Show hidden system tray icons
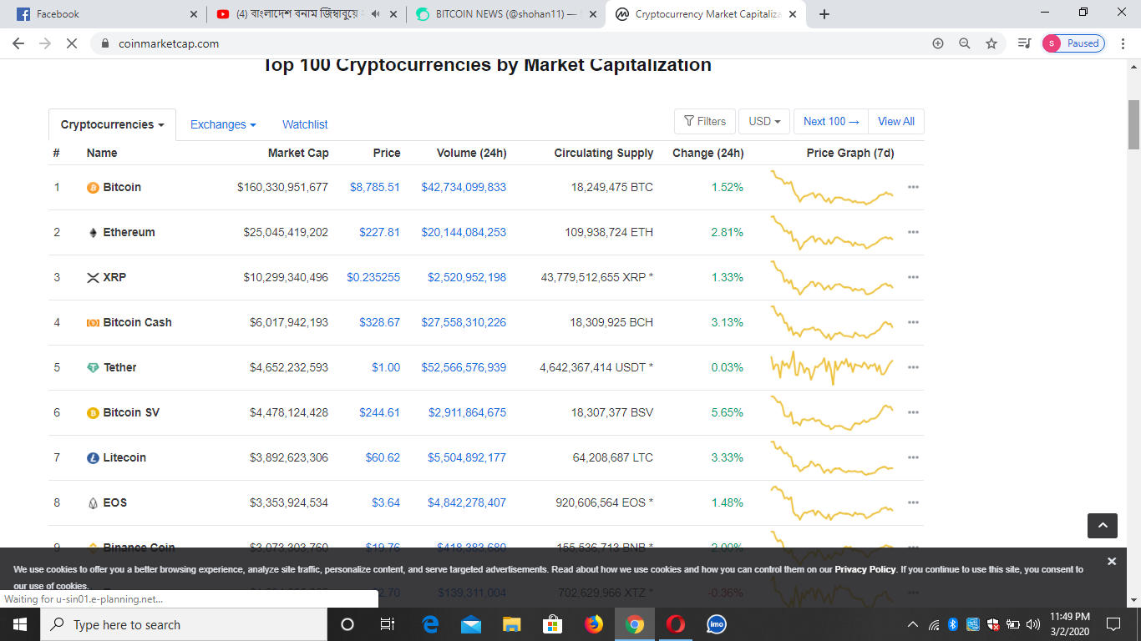The image size is (1141, 641). (912, 624)
